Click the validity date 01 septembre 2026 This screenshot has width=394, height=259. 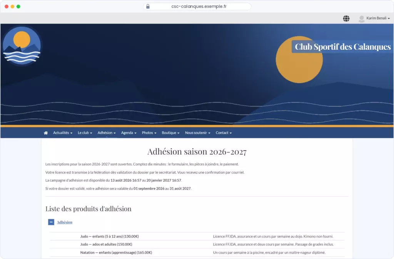pos(149,189)
